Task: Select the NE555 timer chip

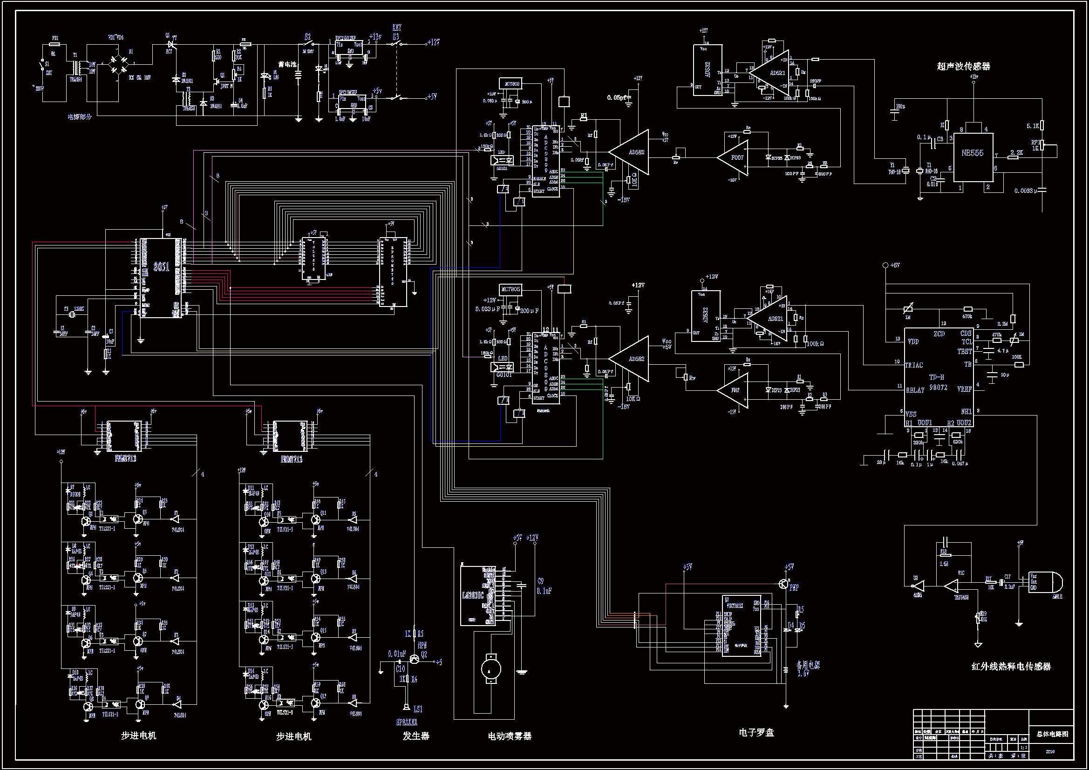Action: tap(973, 157)
